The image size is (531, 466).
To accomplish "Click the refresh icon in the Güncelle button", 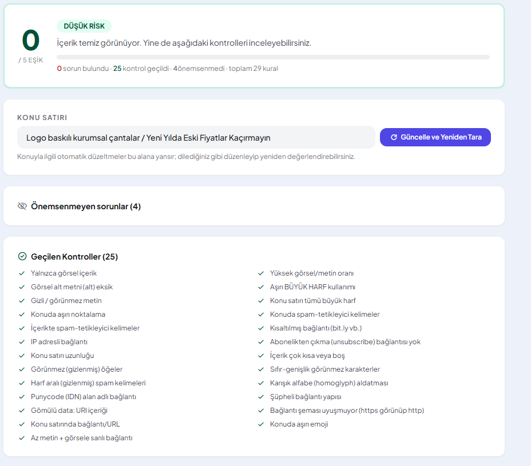I will pyautogui.click(x=394, y=137).
